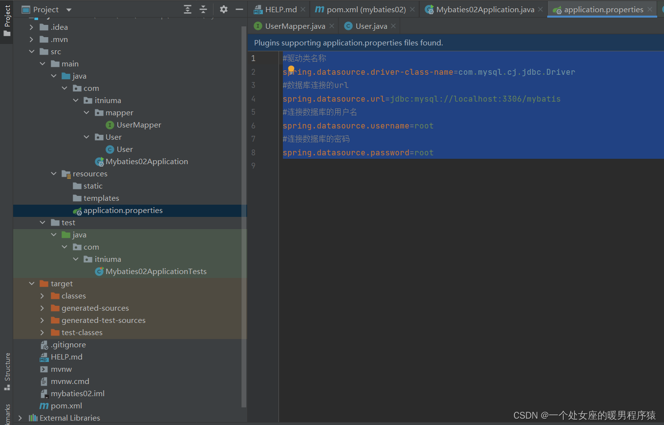The height and width of the screenshot is (425, 664).
Task: Expand the .mvn folder
Action: [x=32, y=40]
